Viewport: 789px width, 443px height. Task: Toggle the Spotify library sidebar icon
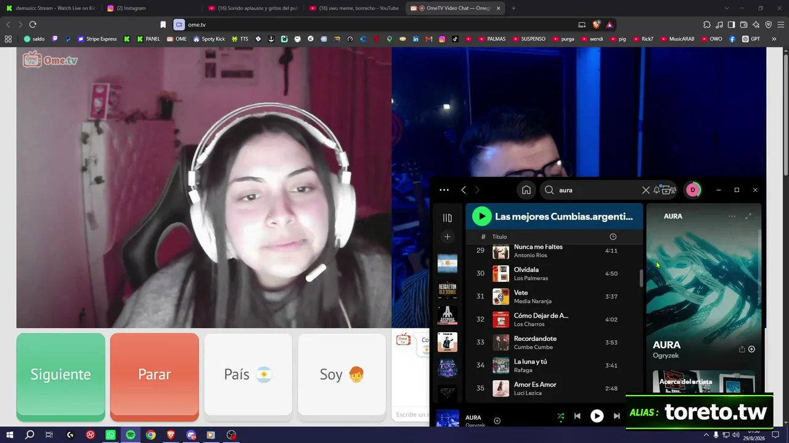coord(448,218)
